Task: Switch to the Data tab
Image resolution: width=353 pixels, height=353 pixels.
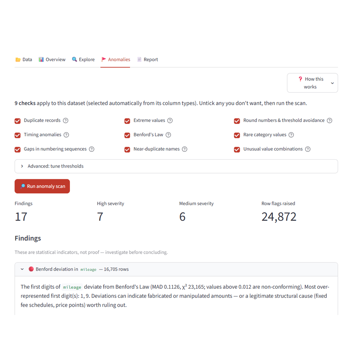Action: click(x=24, y=60)
